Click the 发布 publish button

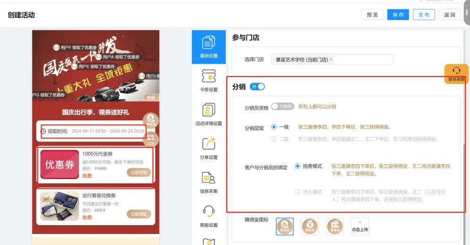point(424,15)
